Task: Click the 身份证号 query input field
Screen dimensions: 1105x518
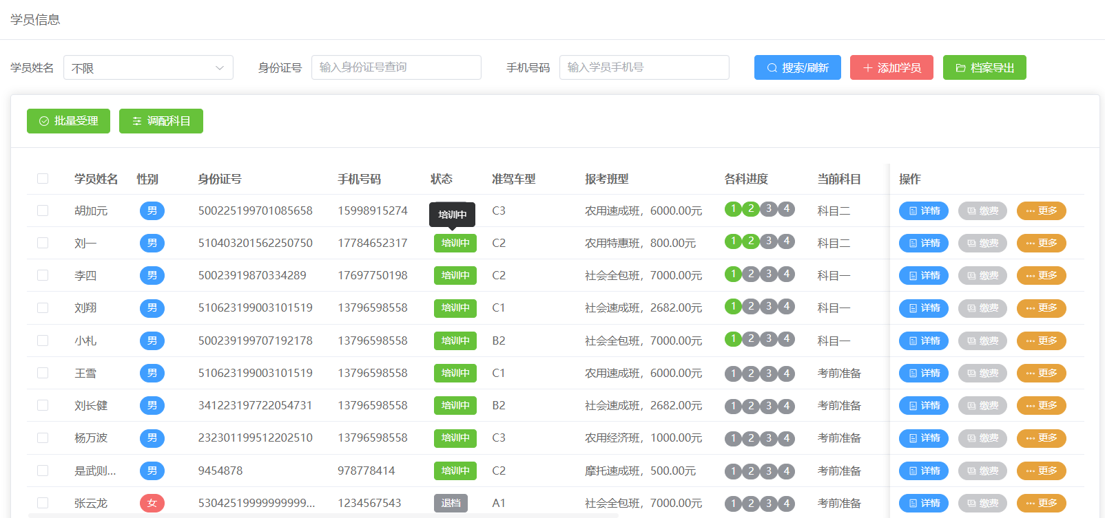Action: (396, 67)
